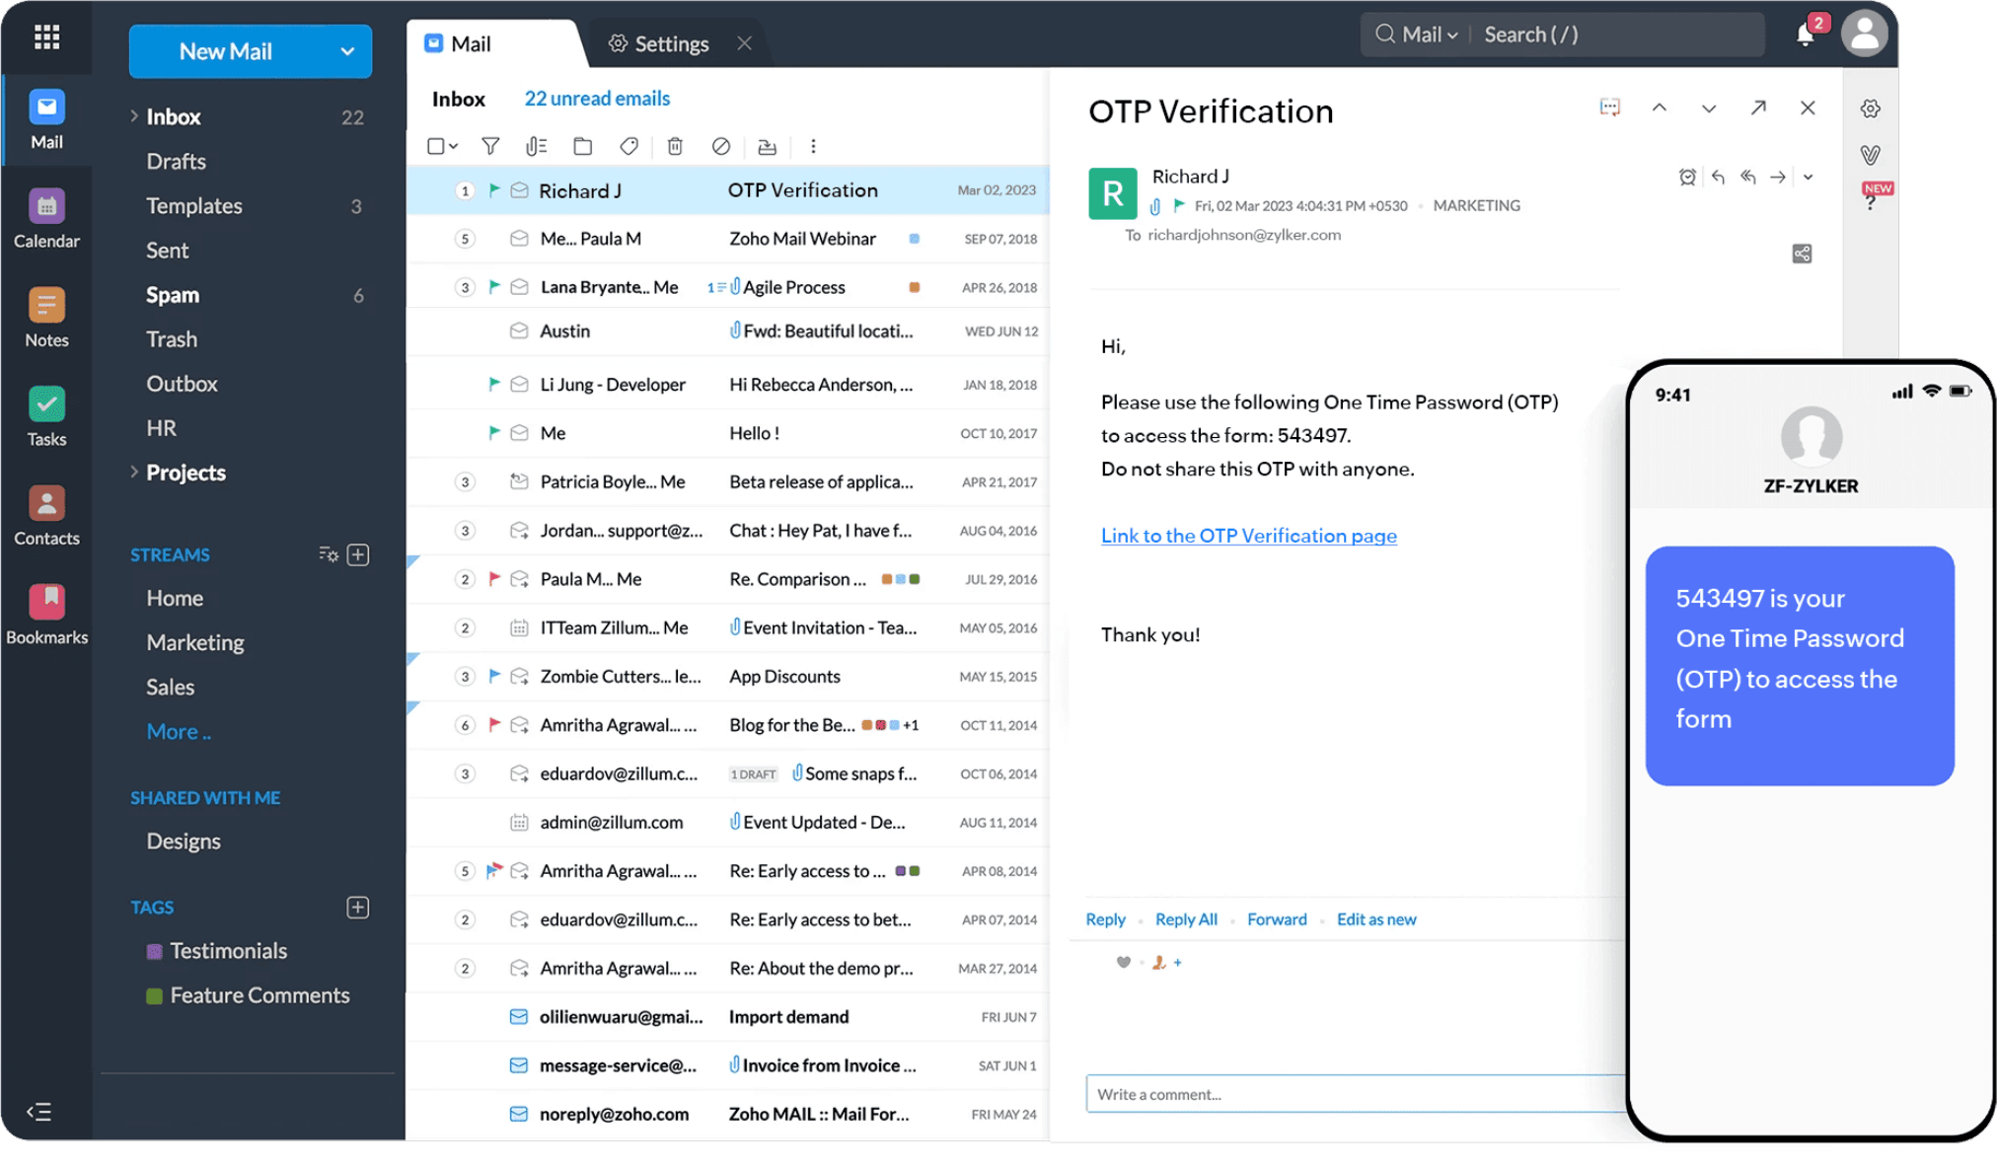The width and height of the screenshot is (1997, 1170).
Task: Open the apps grid launcher
Action: pos(46,37)
